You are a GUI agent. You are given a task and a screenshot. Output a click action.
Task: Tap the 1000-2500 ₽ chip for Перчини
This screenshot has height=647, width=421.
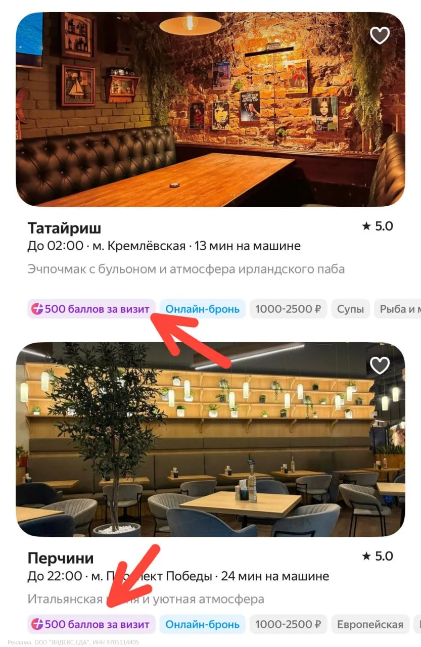point(288,624)
